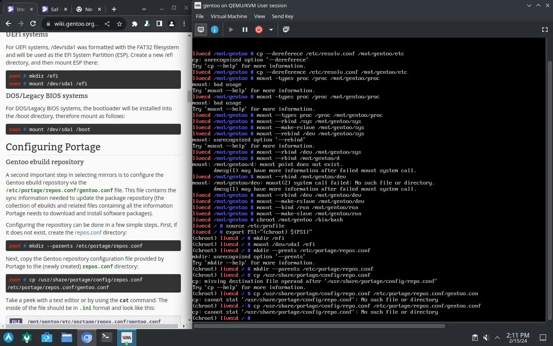Open a new browser tab
The height and width of the screenshot is (346, 553).
[114, 9]
